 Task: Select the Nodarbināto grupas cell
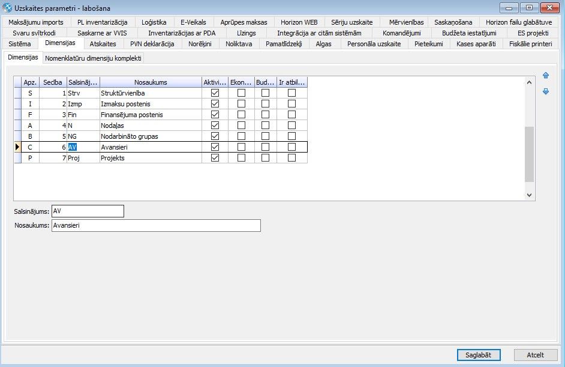click(x=151, y=136)
